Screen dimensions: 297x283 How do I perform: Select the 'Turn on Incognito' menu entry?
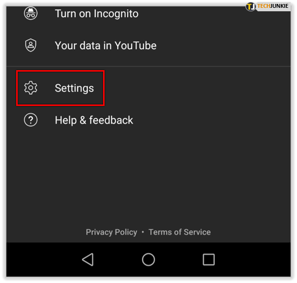[148, 14]
